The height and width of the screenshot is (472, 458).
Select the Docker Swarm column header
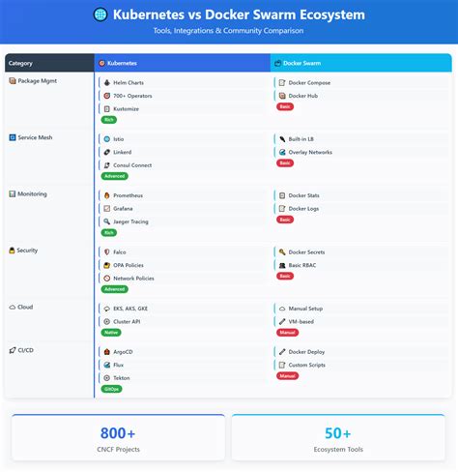(x=361, y=63)
